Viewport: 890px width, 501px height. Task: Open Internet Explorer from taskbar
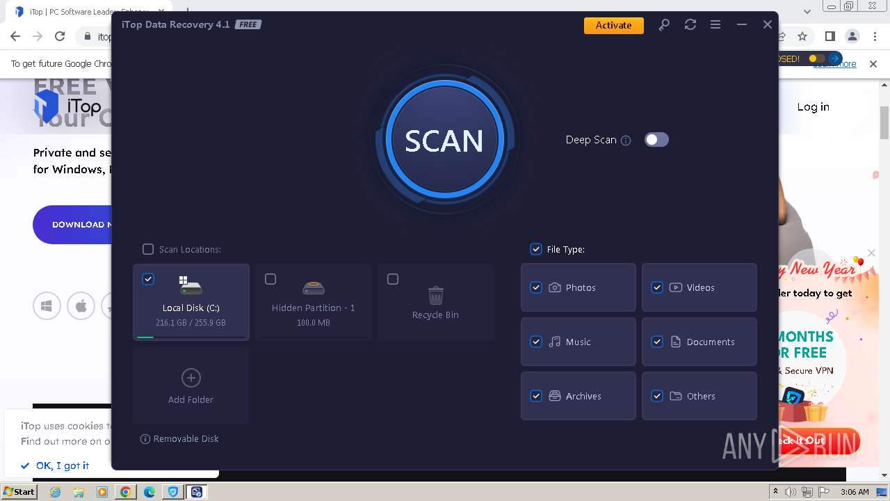[55, 492]
